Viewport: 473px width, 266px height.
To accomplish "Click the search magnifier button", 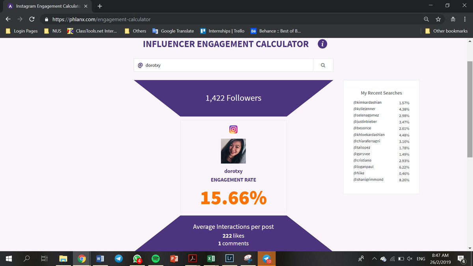I will click(x=323, y=65).
